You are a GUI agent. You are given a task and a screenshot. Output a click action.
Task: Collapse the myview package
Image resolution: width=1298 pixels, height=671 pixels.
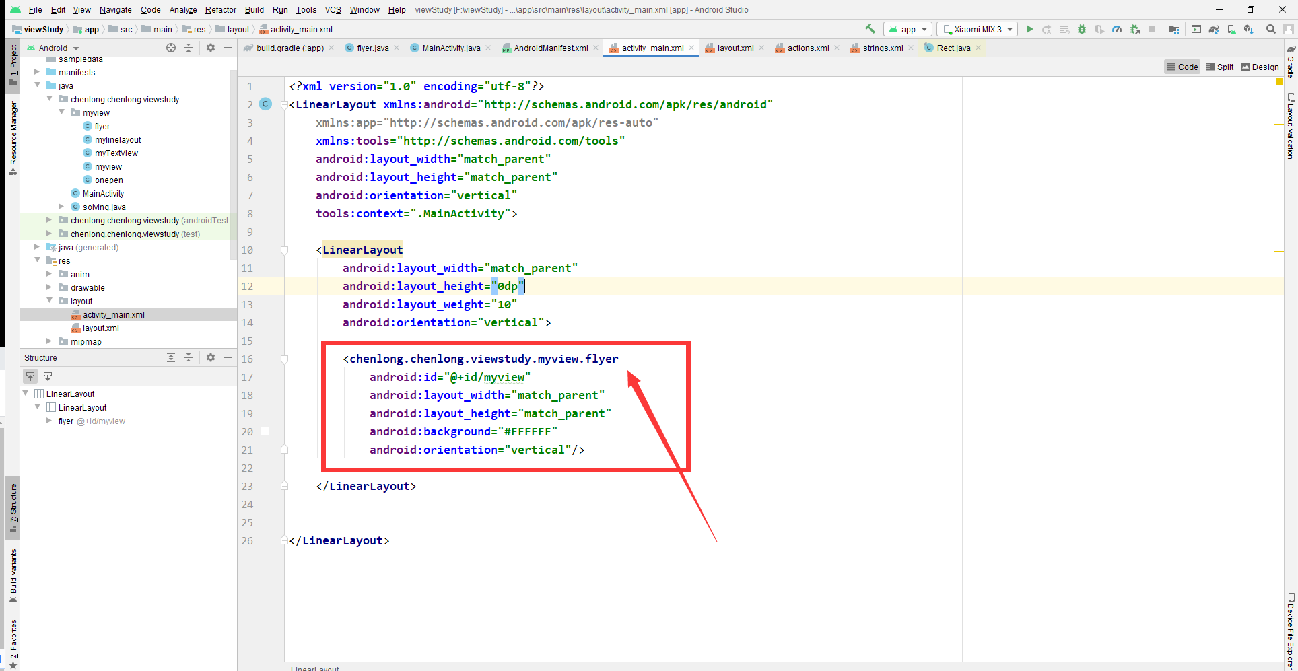pos(61,112)
